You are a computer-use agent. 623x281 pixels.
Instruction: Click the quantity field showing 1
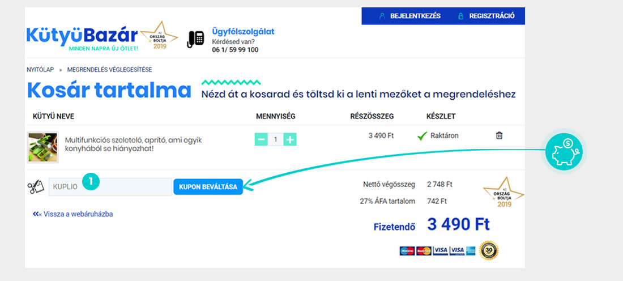[276, 139]
